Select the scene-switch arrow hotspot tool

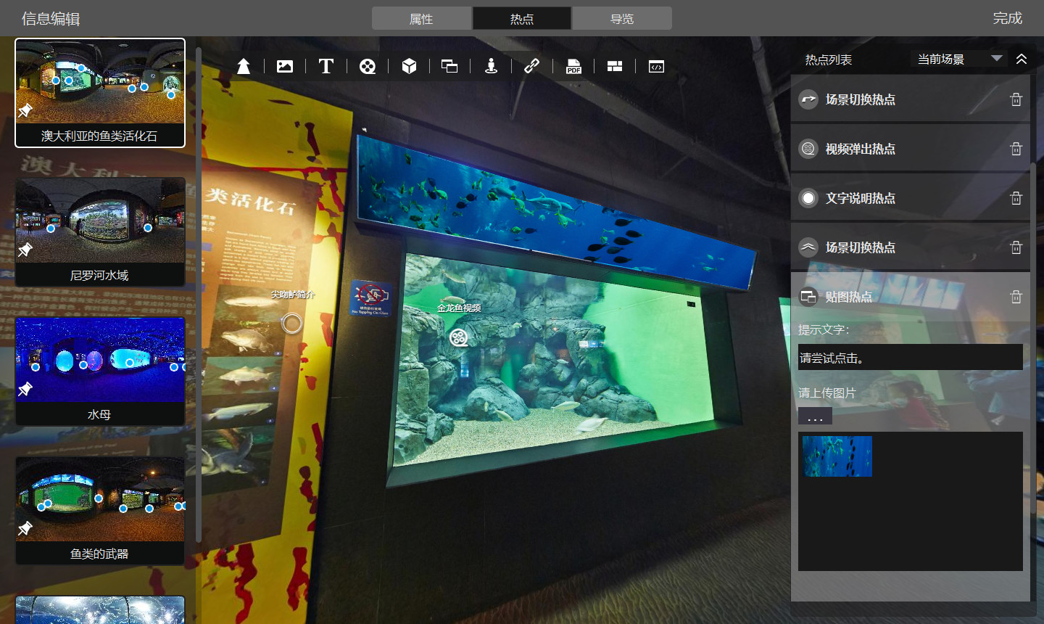tap(244, 67)
